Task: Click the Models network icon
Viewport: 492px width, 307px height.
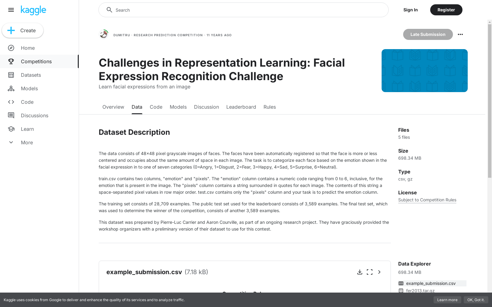Action: tap(11, 88)
